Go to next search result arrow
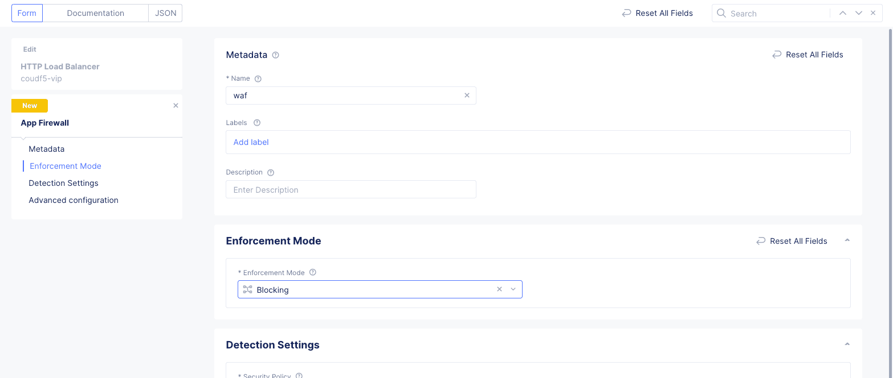 858,13
